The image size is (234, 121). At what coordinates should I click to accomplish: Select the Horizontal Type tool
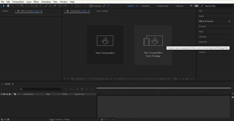(40, 6)
